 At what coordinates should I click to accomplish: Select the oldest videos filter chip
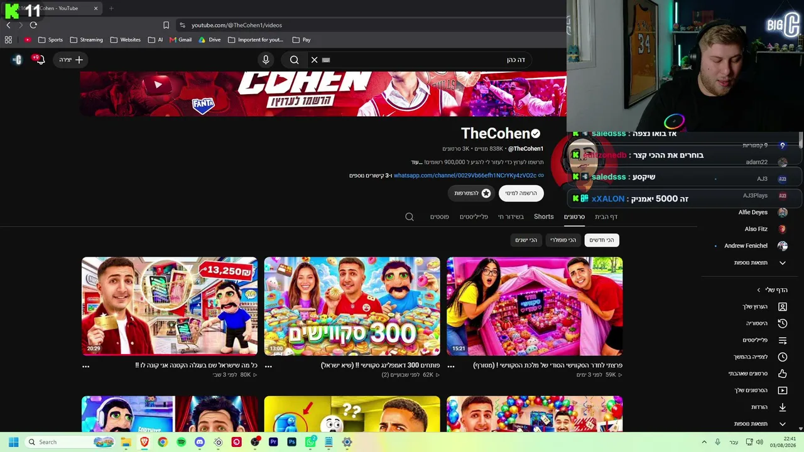(526, 240)
